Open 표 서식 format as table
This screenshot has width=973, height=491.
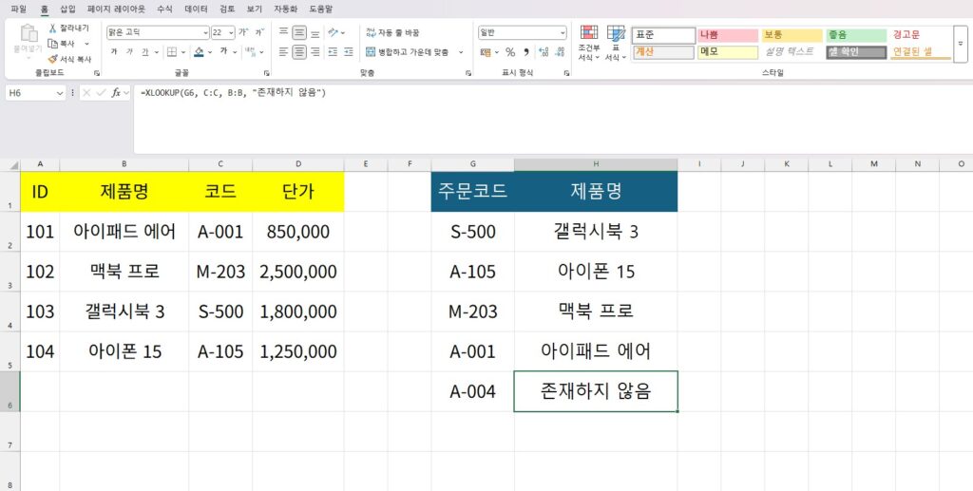[x=616, y=44]
